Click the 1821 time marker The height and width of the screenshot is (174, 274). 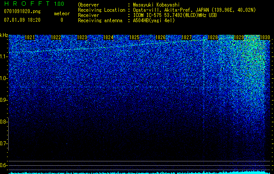click(30, 37)
